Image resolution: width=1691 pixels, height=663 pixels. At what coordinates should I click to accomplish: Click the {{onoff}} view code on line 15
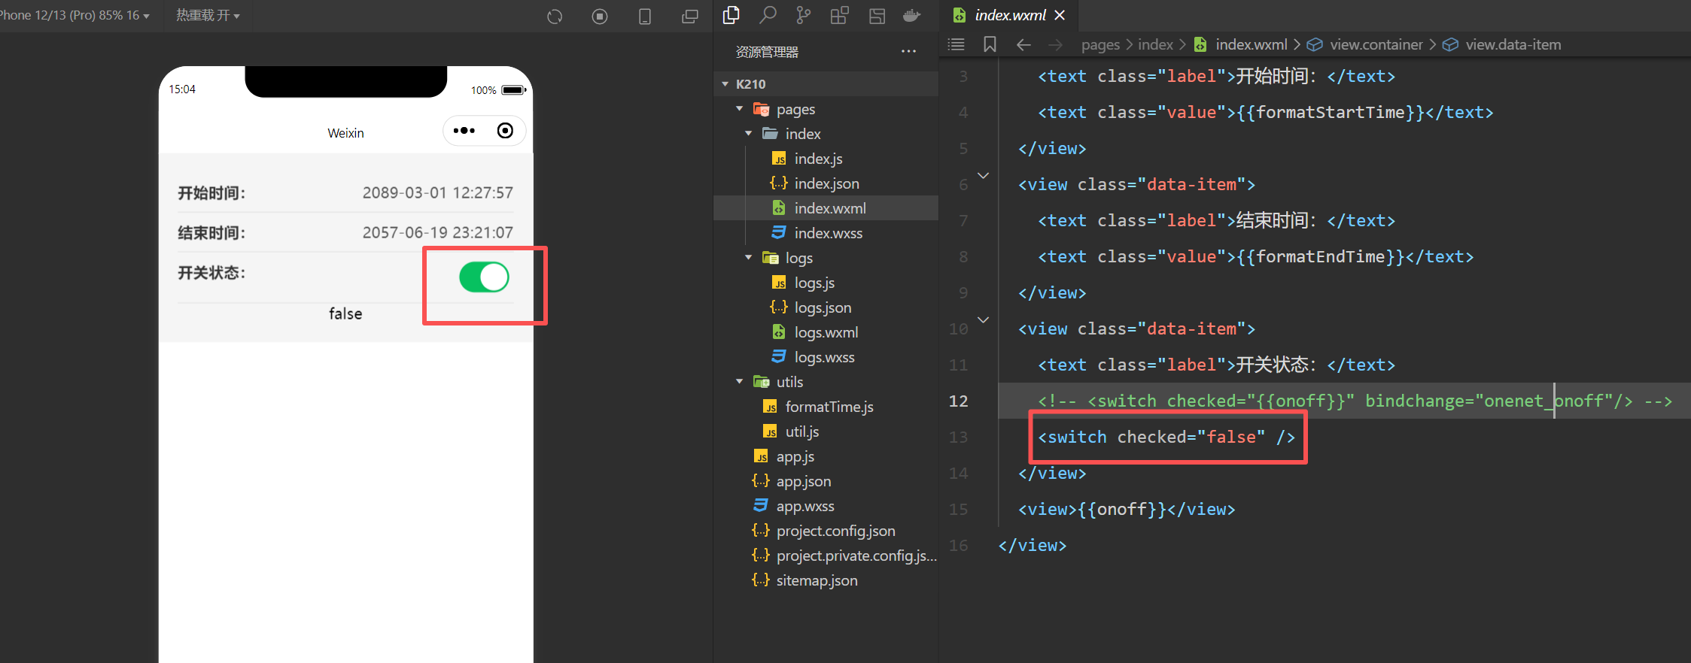pos(1127,509)
